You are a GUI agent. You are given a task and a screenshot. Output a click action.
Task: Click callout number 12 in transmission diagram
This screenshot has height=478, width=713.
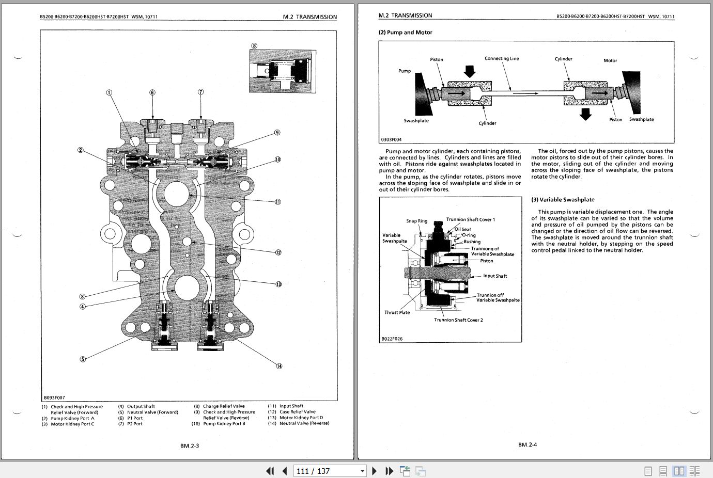(x=278, y=252)
